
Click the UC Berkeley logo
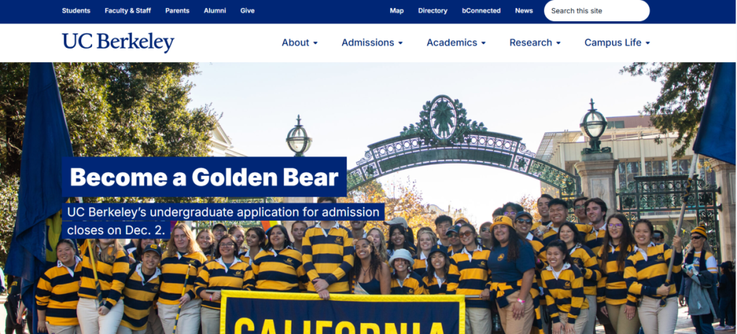(118, 42)
